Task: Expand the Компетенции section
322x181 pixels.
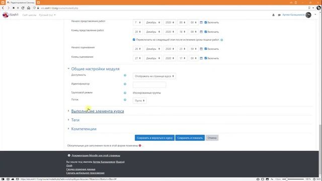Action: coord(84,129)
